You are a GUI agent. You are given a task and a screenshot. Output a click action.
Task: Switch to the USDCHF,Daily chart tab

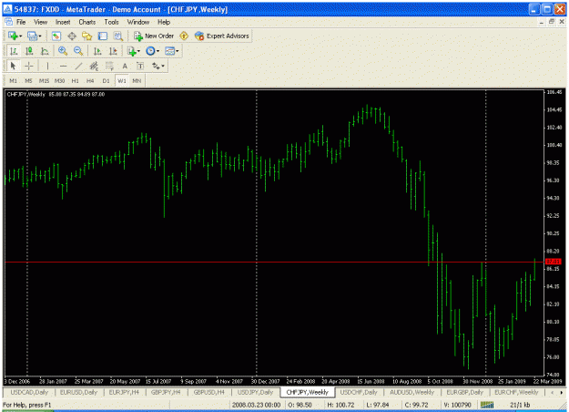tap(359, 392)
